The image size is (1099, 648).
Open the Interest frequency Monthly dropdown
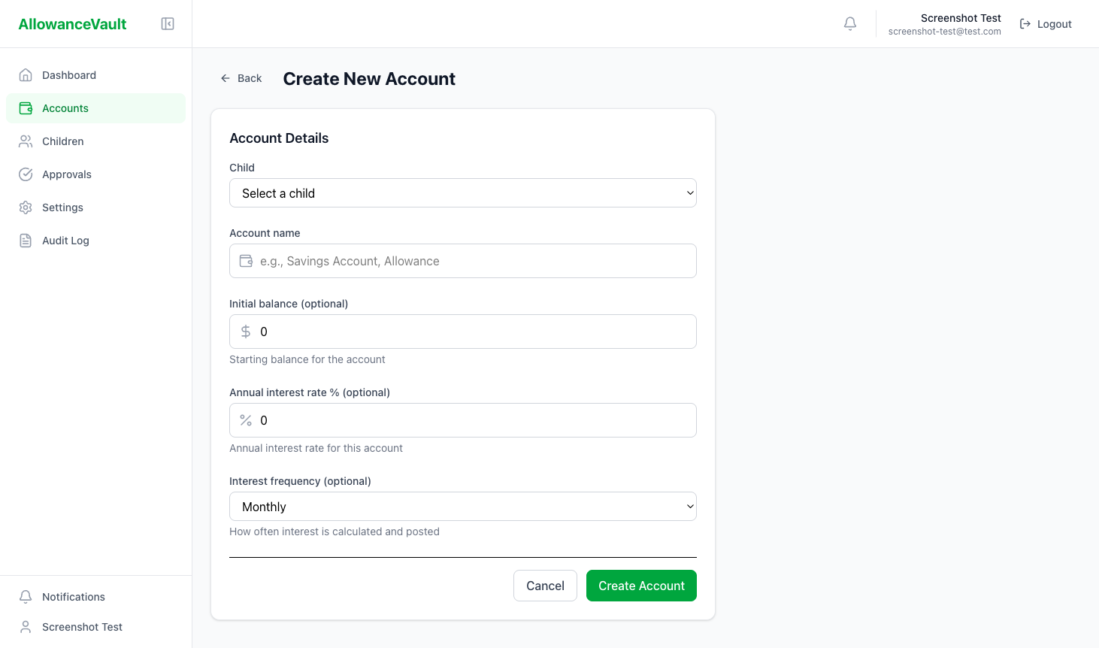pos(462,506)
